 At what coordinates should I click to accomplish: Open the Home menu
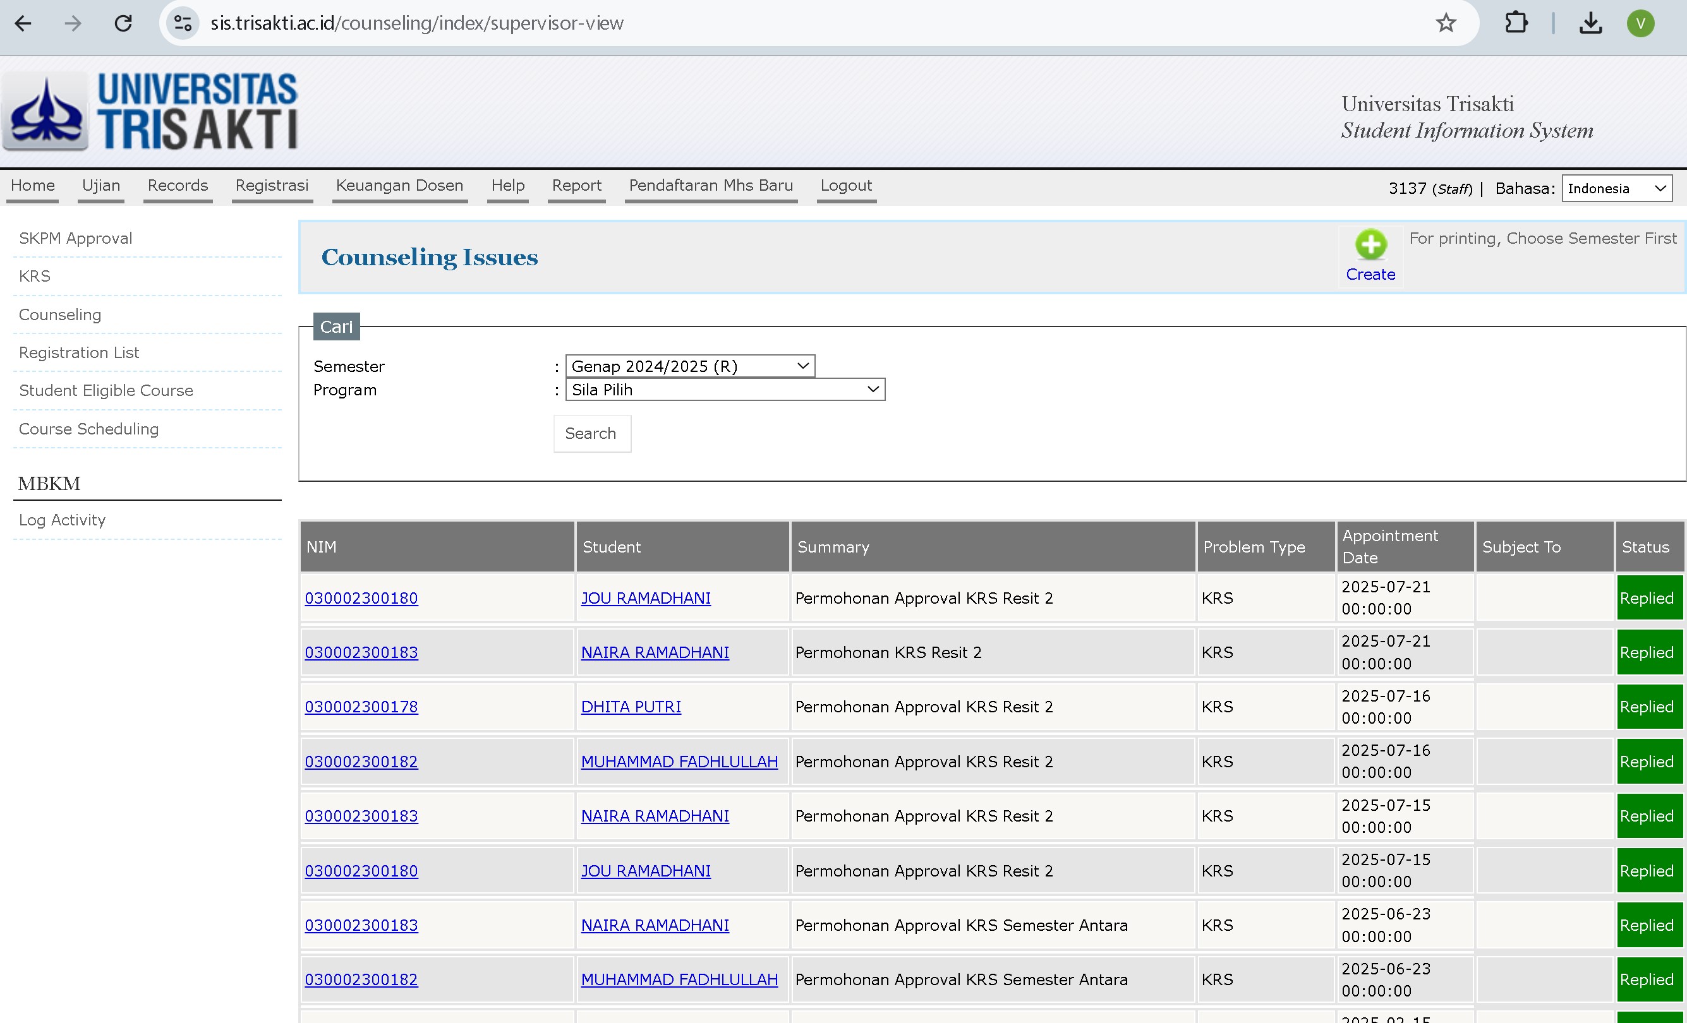(32, 186)
